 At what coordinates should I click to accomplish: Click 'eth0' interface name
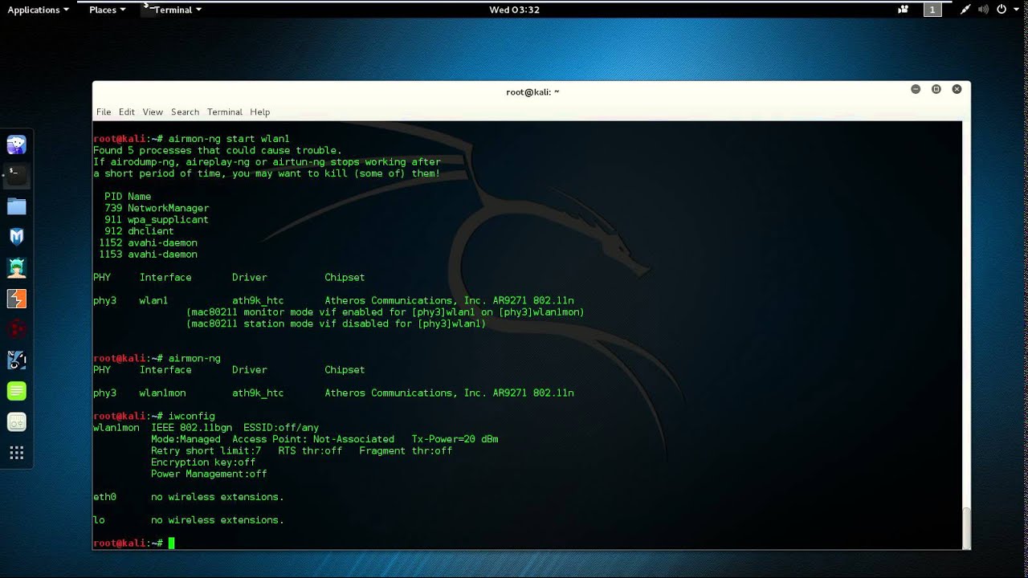point(104,498)
